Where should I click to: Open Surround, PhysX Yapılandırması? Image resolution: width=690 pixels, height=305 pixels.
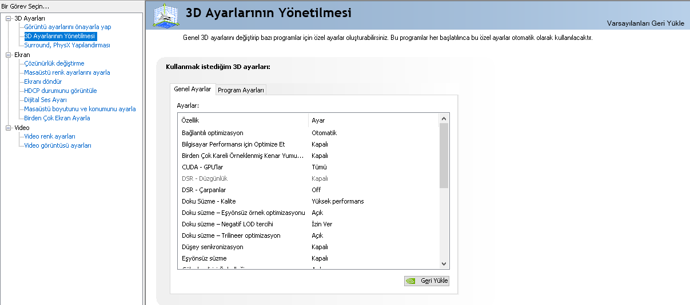tap(67, 45)
